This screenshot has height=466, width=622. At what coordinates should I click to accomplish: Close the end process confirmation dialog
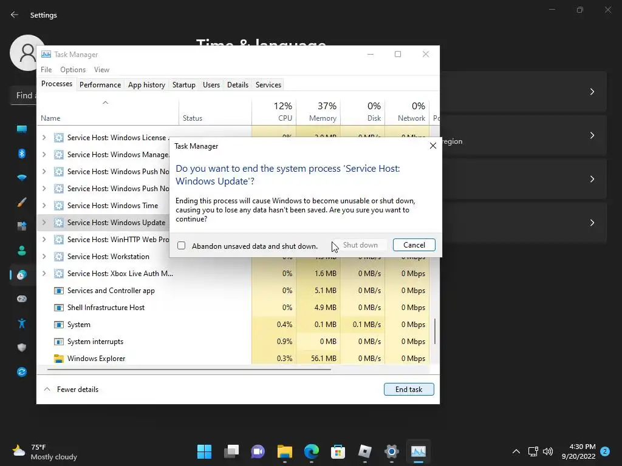click(x=432, y=146)
